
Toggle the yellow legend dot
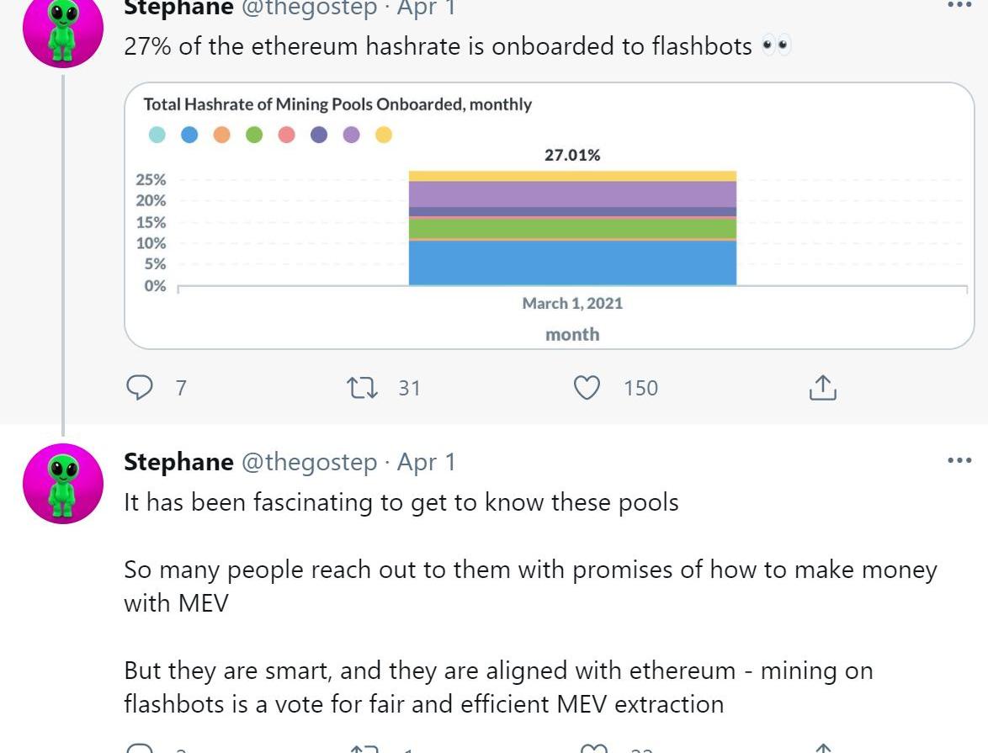point(384,135)
